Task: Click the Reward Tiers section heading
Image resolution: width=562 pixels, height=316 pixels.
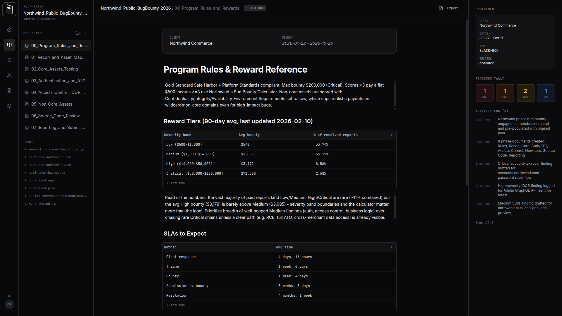Action: (x=238, y=121)
